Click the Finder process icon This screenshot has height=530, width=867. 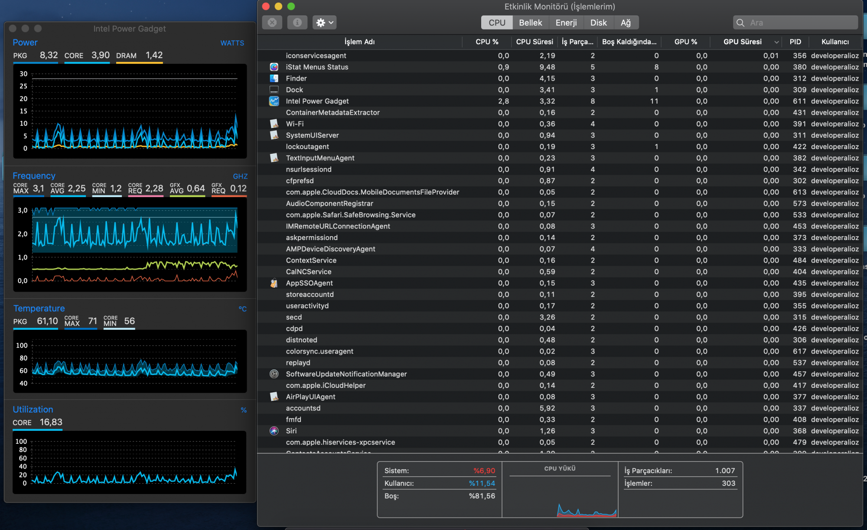click(x=274, y=78)
